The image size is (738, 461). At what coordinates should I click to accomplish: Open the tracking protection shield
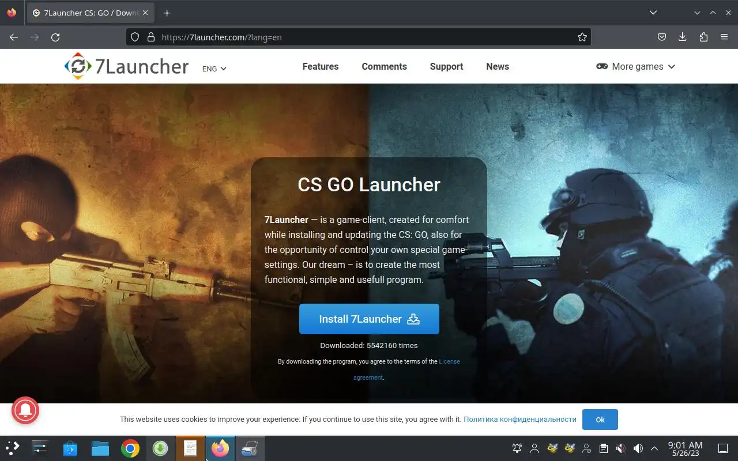click(x=135, y=37)
